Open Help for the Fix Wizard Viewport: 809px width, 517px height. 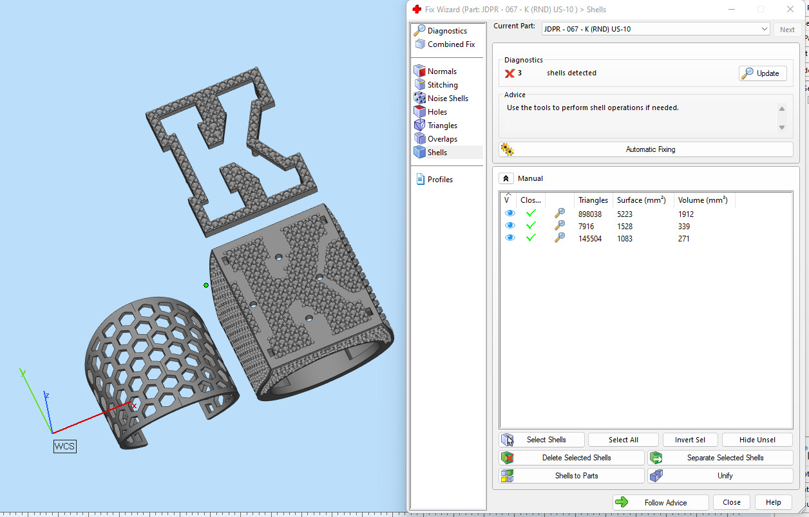774,503
